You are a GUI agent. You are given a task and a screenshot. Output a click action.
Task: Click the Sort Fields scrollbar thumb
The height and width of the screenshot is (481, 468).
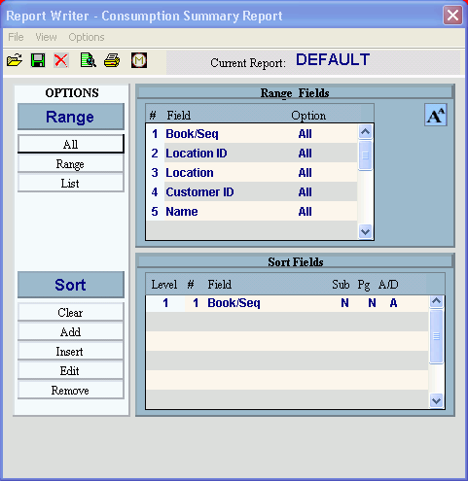pyautogui.click(x=437, y=336)
